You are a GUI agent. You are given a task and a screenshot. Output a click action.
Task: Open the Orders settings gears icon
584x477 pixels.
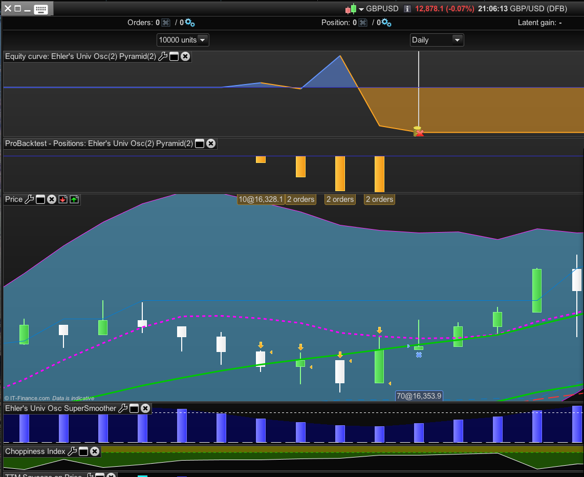coord(190,23)
